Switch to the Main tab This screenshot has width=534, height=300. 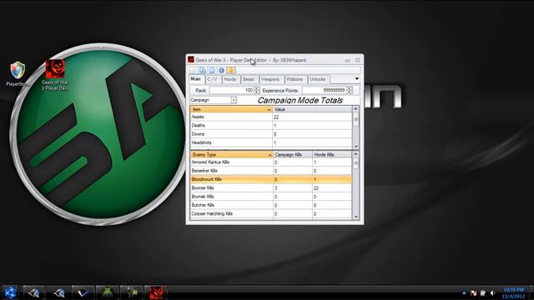pos(196,79)
